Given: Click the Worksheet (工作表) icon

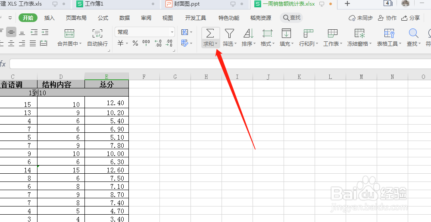Looking at the screenshot, I should (333, 33).
